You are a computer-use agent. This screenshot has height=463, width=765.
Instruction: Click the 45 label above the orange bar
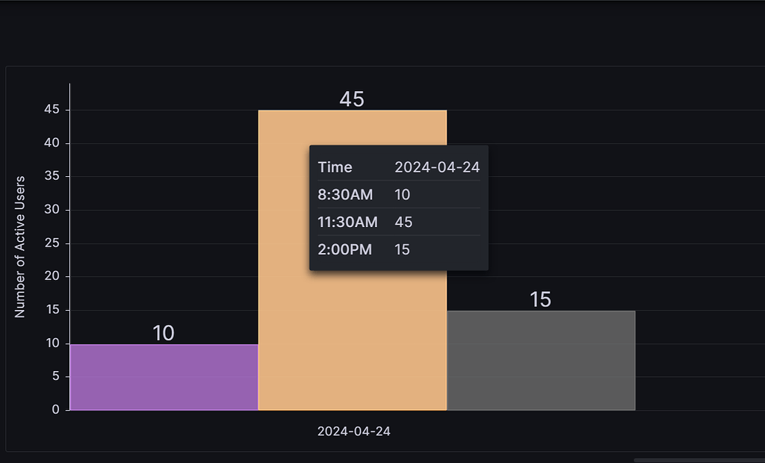click(352, 99)
